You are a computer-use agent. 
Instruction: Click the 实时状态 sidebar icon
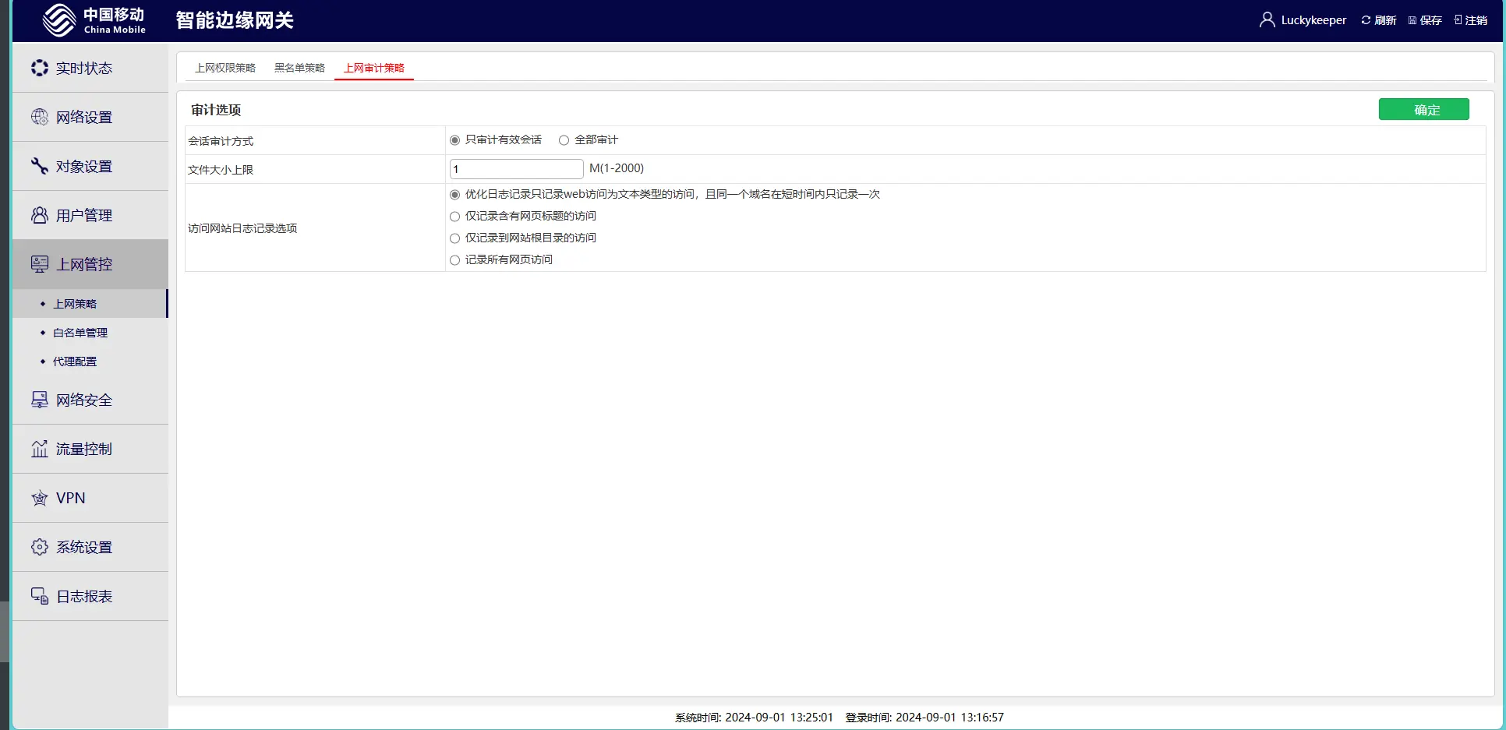point(40,68)
